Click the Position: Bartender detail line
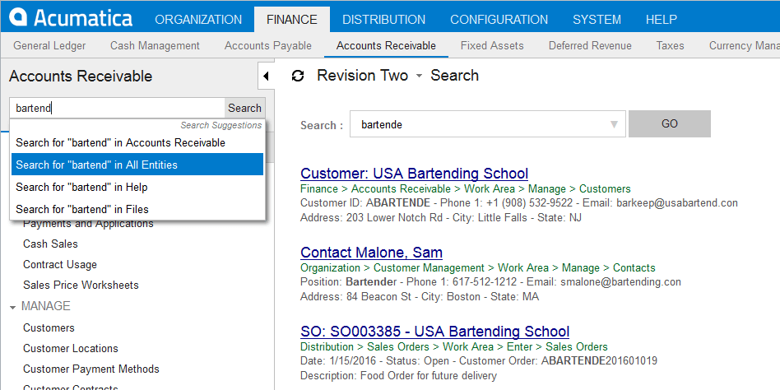 [490, 282]
